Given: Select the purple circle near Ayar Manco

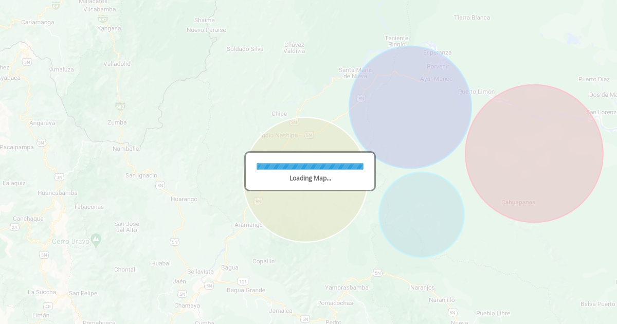Looking at the screenshot, I should pos(410,107).
